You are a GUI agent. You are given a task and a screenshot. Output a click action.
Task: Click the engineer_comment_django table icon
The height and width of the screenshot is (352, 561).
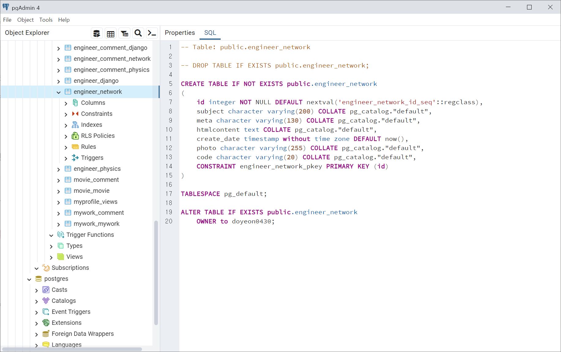pos(68,48)
